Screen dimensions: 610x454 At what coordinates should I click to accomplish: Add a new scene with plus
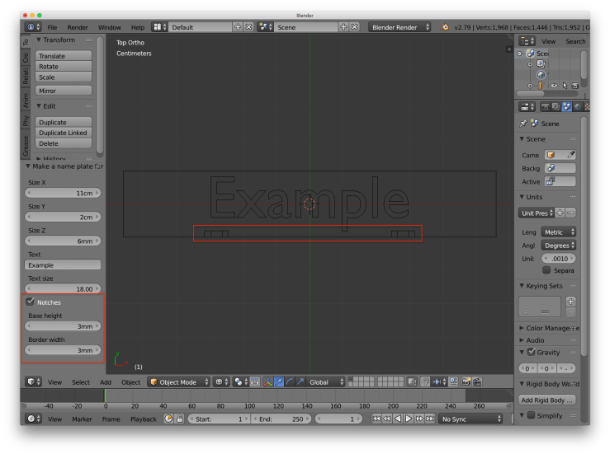coord(343,27)
